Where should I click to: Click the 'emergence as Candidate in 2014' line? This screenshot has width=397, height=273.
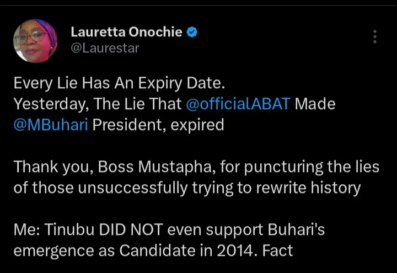coord(132,250)
